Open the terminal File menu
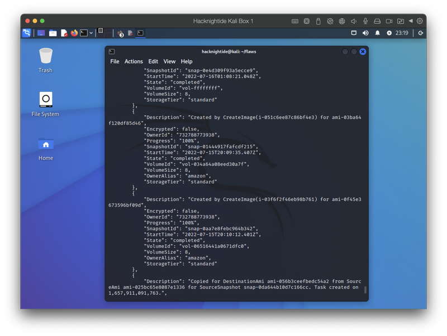 coord(115,61)
